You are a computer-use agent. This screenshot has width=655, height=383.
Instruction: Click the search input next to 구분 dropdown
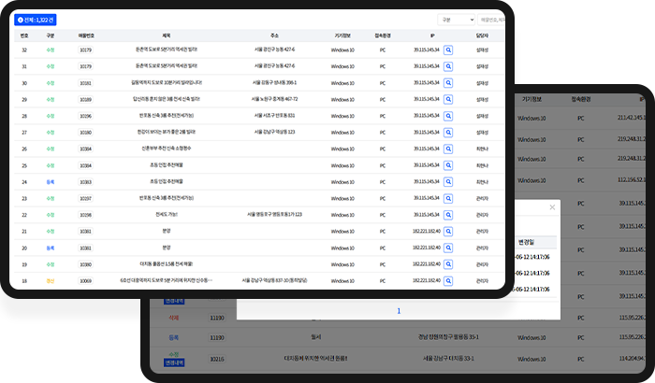(x=491, y=20)
